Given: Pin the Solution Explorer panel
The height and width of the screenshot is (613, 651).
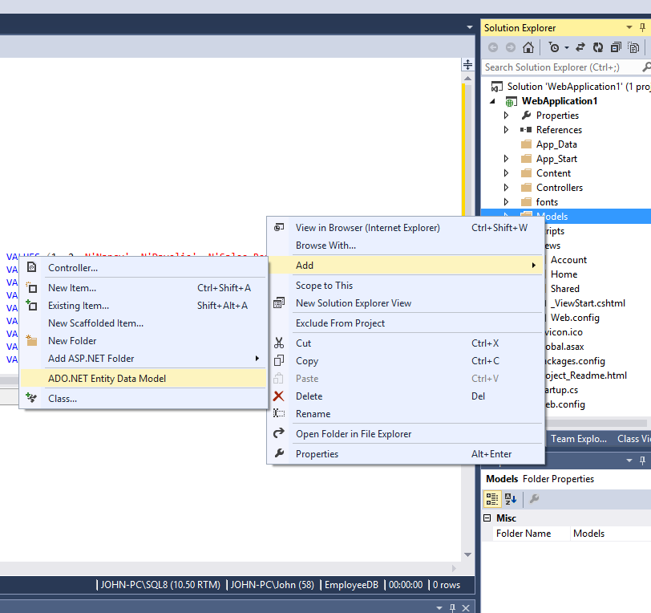Looking at the screenshot, I should [x=642, y=28].
